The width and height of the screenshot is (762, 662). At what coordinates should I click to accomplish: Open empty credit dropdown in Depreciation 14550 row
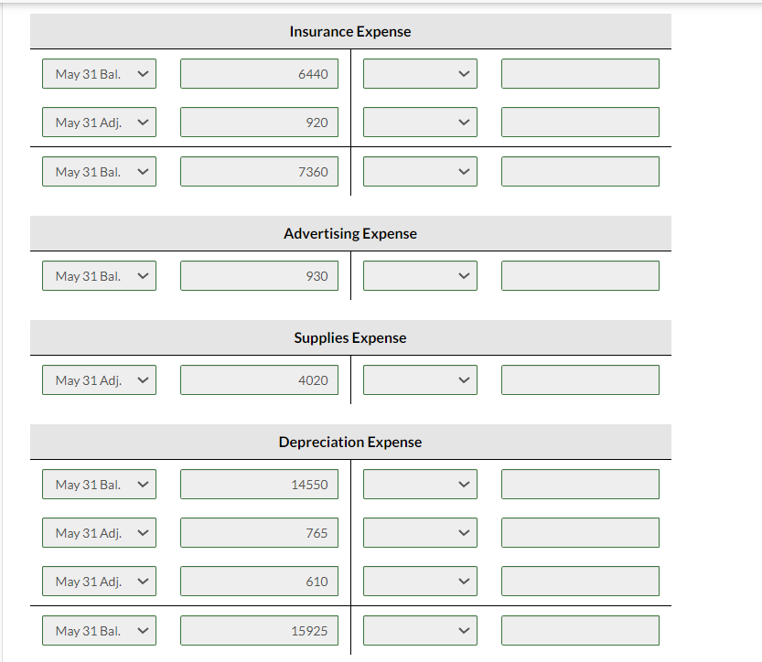coord(420,485)
